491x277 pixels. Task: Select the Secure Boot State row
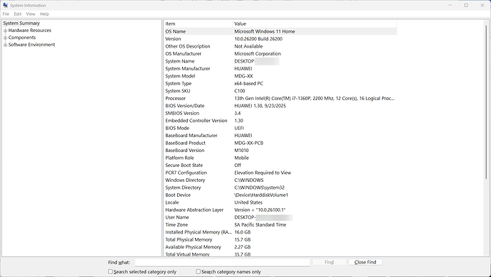(280, 165)
